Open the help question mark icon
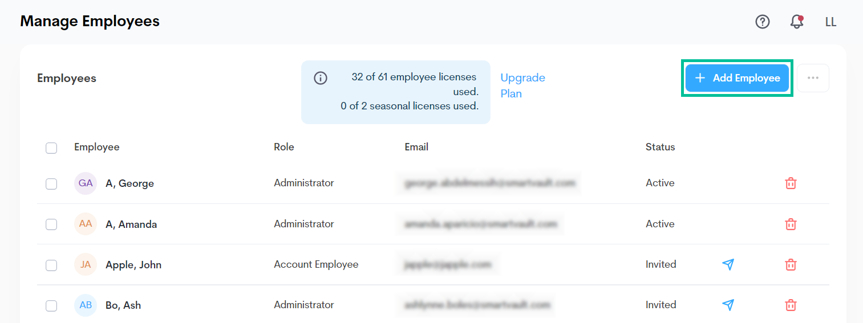Screen dimensions: 863x323 coord(763,22)
